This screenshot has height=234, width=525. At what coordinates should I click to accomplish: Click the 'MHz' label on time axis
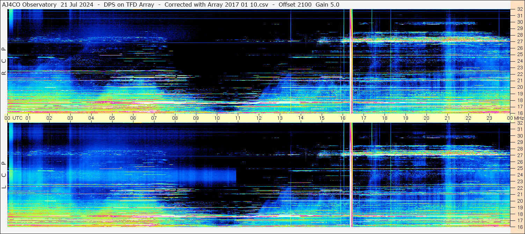coord(519,118)
